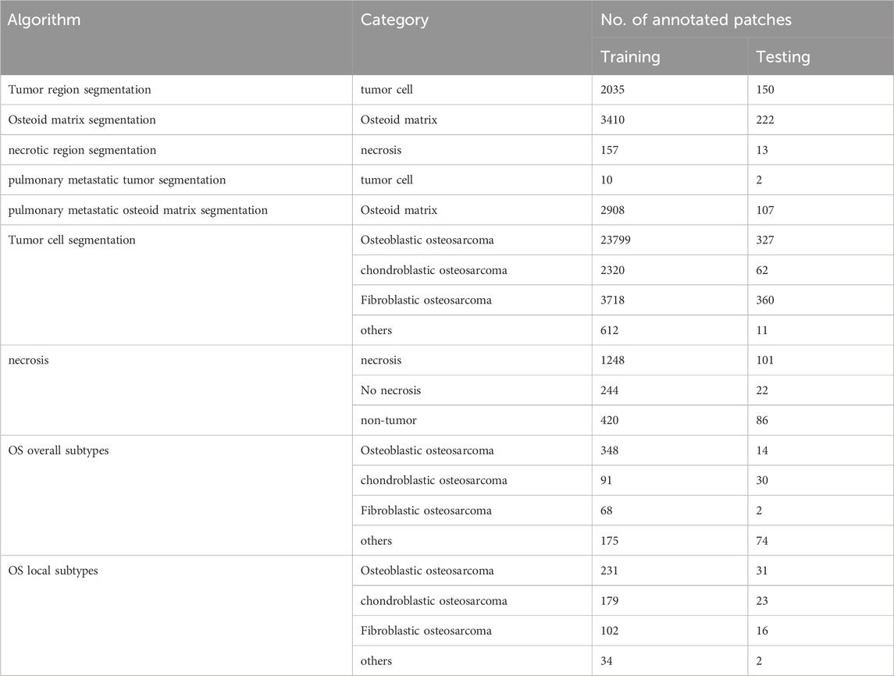Select the 'necrotic region segmentation' cell
The image size is (894, 676).
pos(82,150)
